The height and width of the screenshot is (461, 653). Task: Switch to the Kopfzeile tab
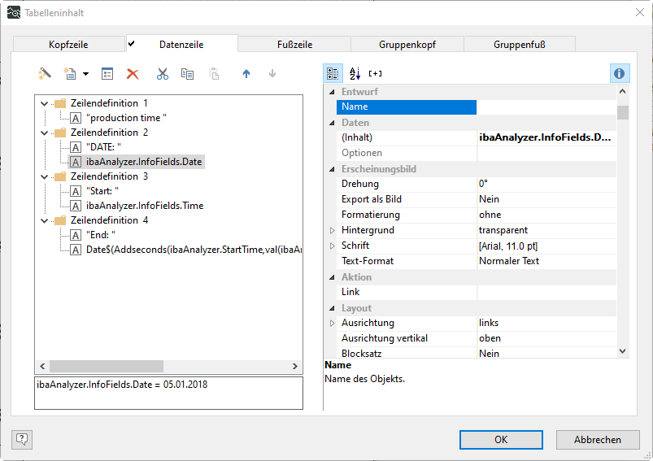tap(69, 45)
